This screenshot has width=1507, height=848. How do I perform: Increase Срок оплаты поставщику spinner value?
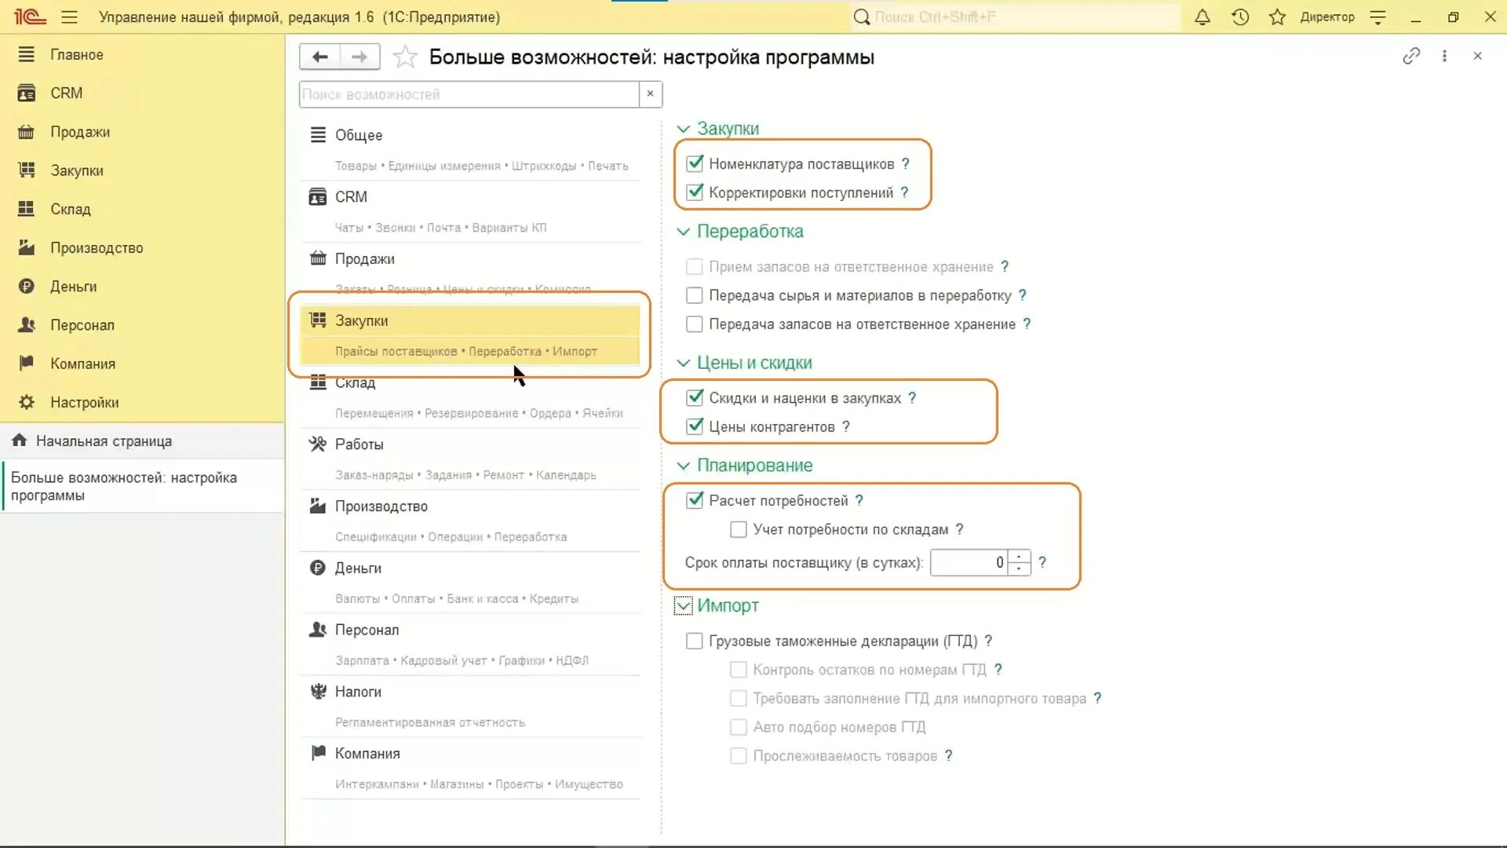1019,557
